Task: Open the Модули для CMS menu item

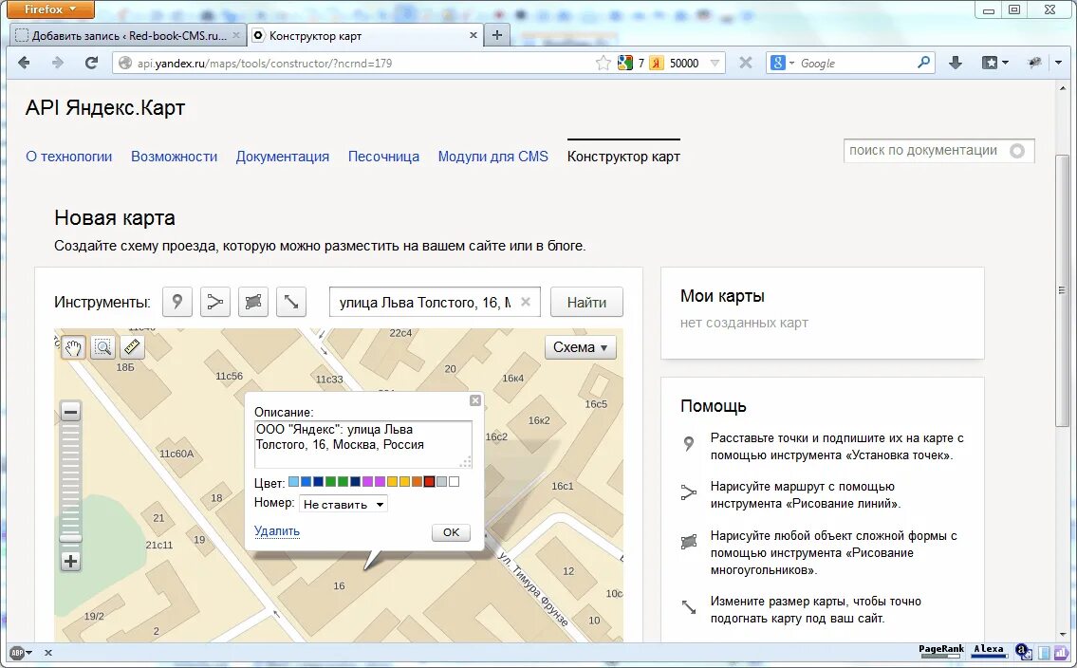Action: (493, 157)
